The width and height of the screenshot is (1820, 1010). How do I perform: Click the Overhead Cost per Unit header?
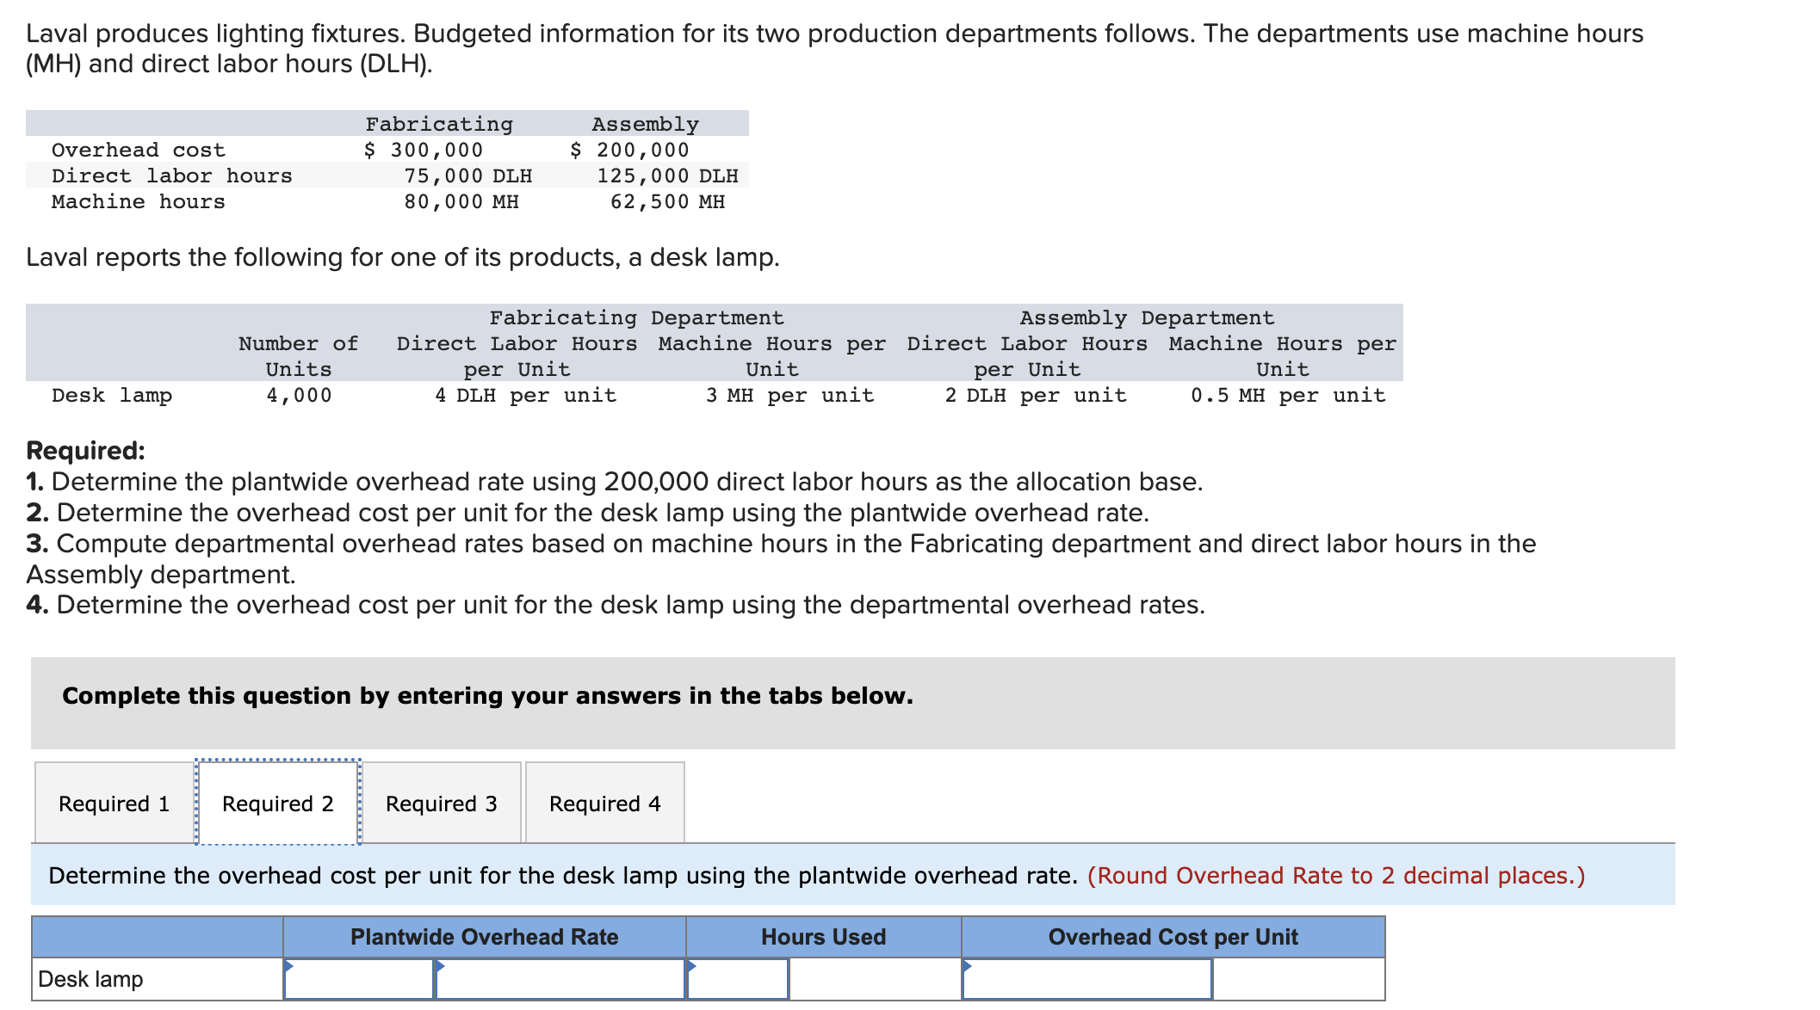(1173, 937)
